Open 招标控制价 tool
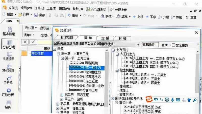Viewport: 202px width, 114px height. tap(97, 9)
